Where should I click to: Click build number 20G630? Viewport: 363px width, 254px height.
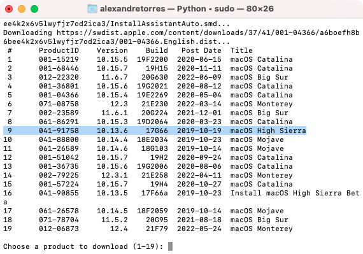pyautogui.click(x=155, y=77)
